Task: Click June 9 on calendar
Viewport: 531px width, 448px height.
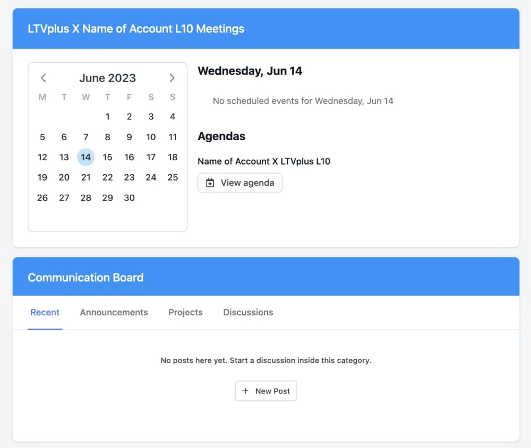Action: tap(129, 137)
